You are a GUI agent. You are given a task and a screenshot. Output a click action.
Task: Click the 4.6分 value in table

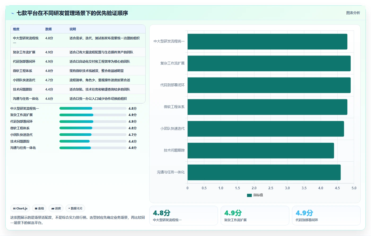click(49, 99)
